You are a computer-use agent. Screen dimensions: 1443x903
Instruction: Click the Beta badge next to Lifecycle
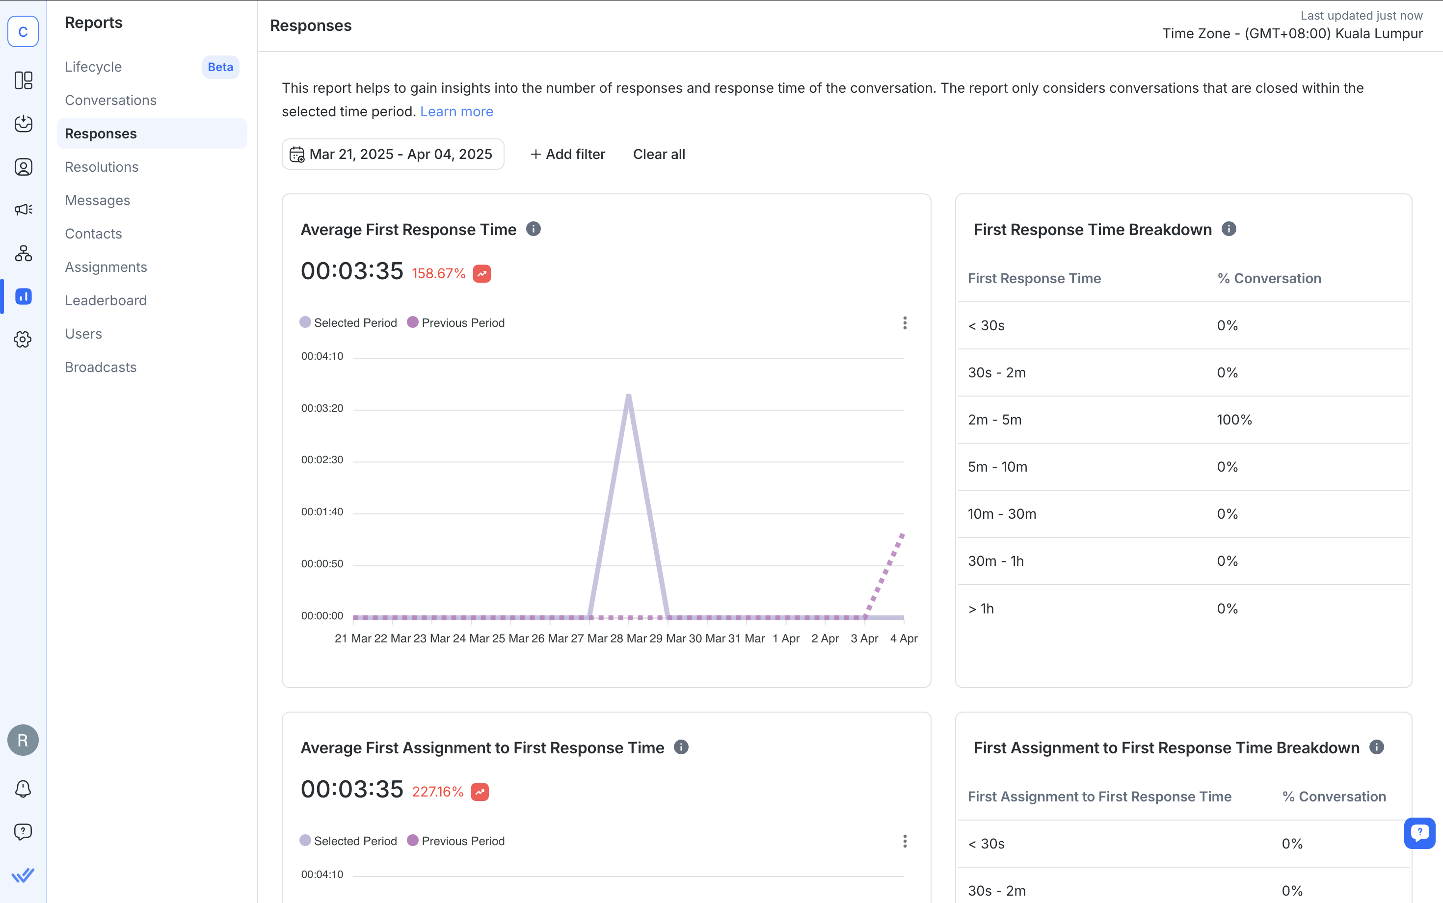click(220, 67)
